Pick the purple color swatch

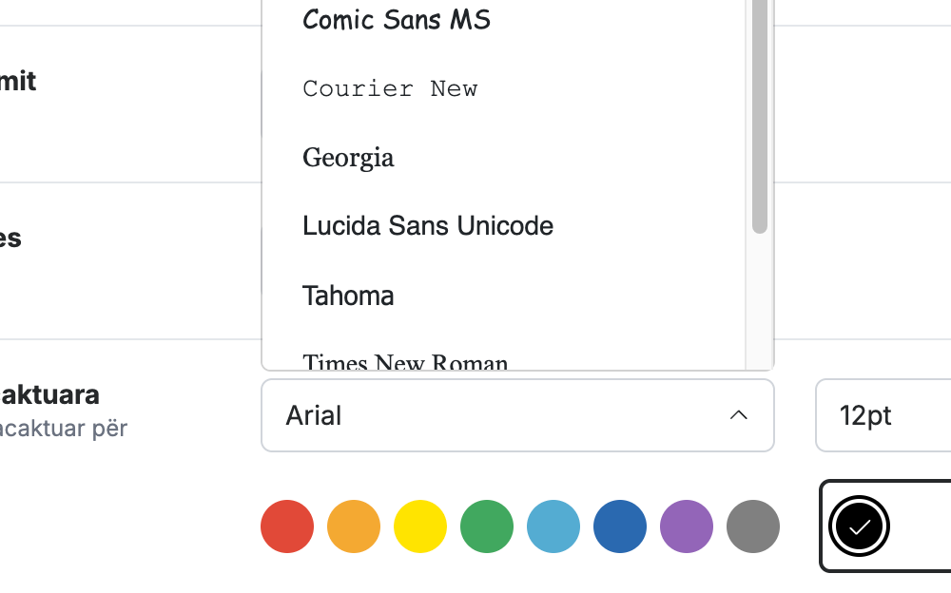[687, 526]
